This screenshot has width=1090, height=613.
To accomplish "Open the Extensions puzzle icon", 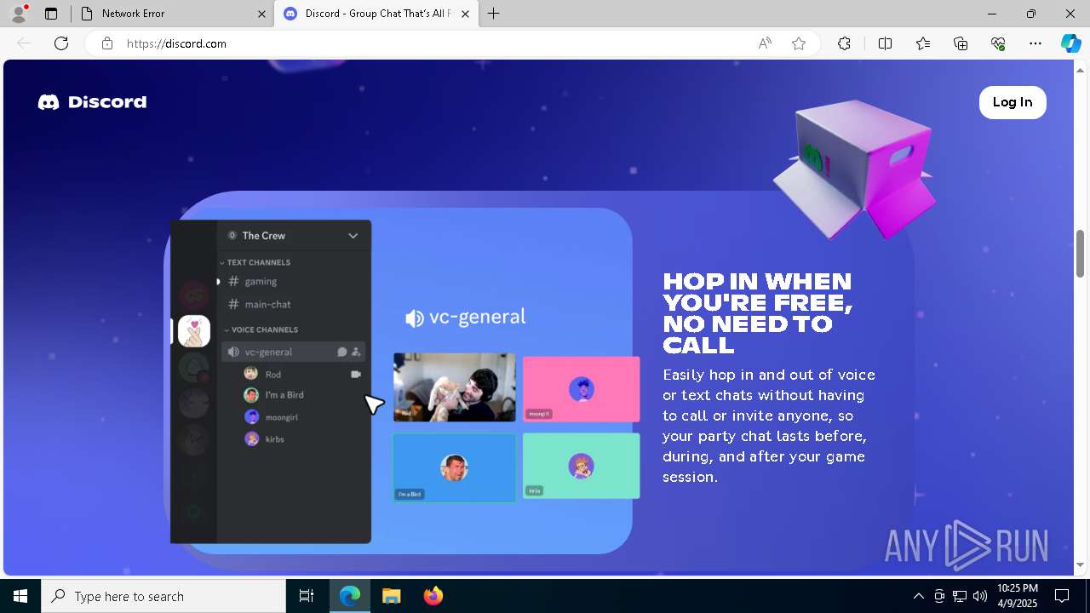I will 844,43.
